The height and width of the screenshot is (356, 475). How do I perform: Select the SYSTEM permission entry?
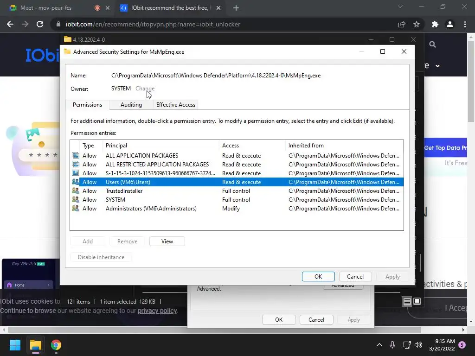237,199
